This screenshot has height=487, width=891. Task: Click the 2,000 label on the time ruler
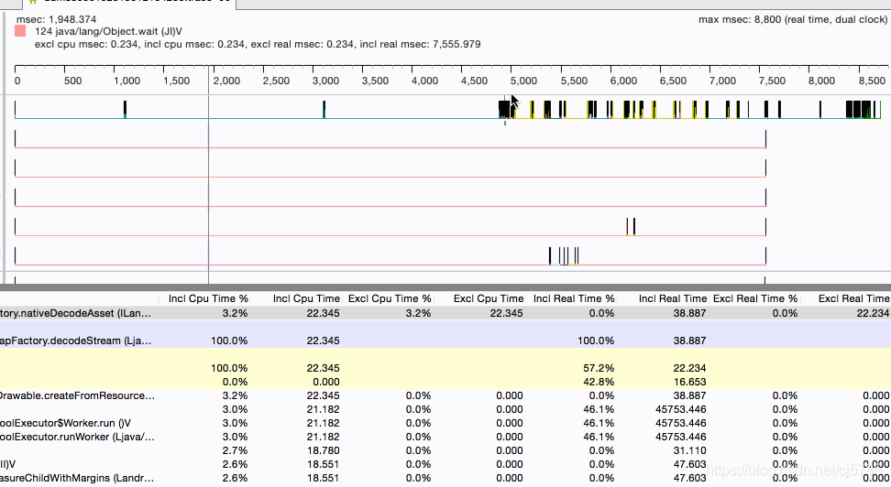coord(226,81)
